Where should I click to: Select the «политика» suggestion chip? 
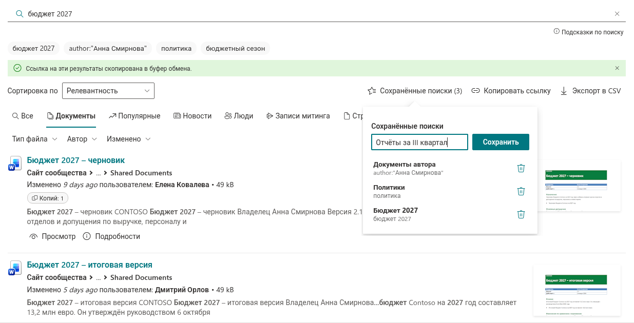point(176,48)
